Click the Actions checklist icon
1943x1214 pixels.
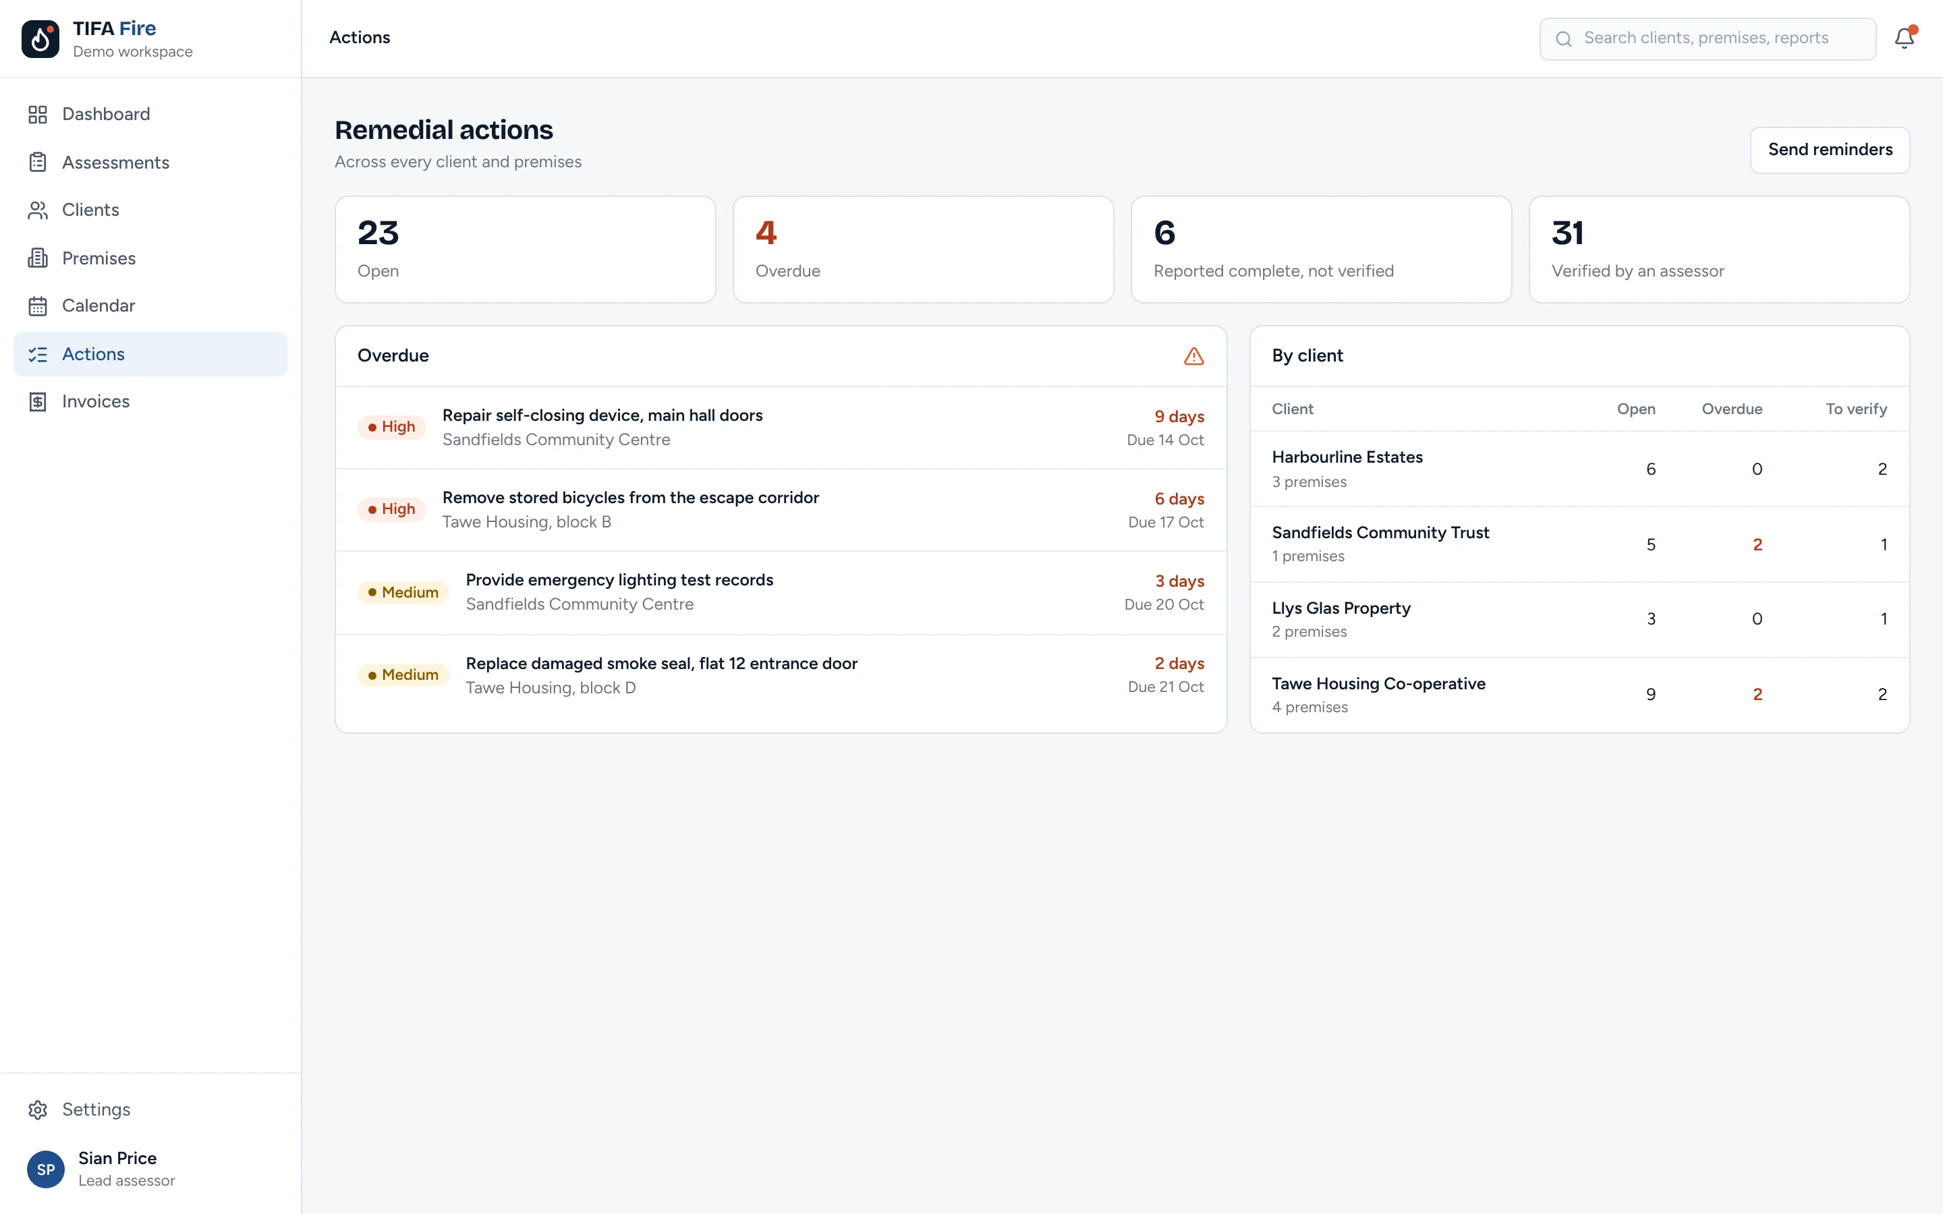pos(38,354)
